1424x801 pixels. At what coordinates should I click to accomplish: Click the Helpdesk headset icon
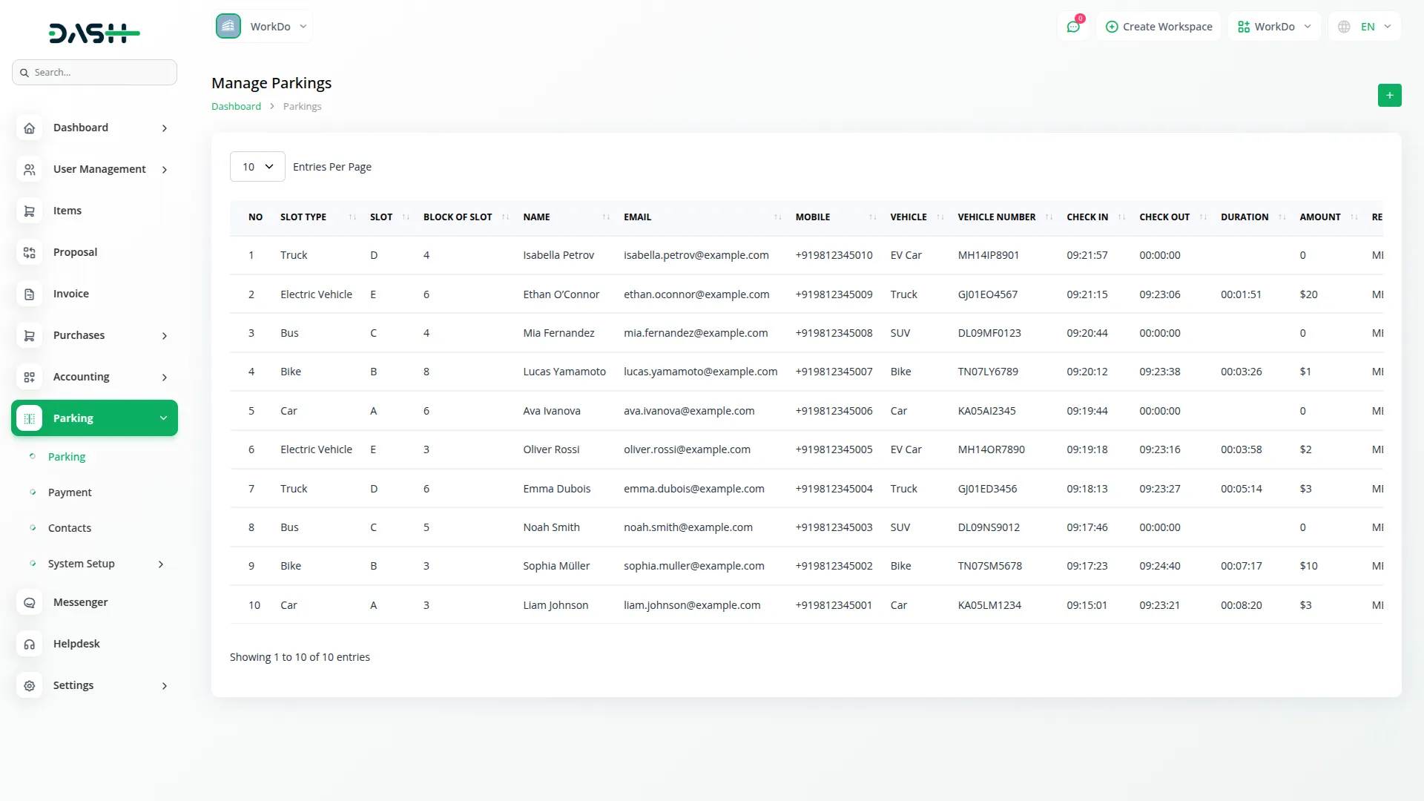coord(30,645)
